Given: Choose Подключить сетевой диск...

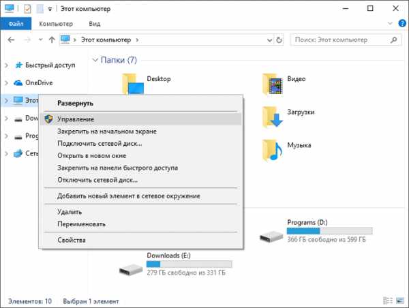Looking at the screenshot, I should (141, 144).
